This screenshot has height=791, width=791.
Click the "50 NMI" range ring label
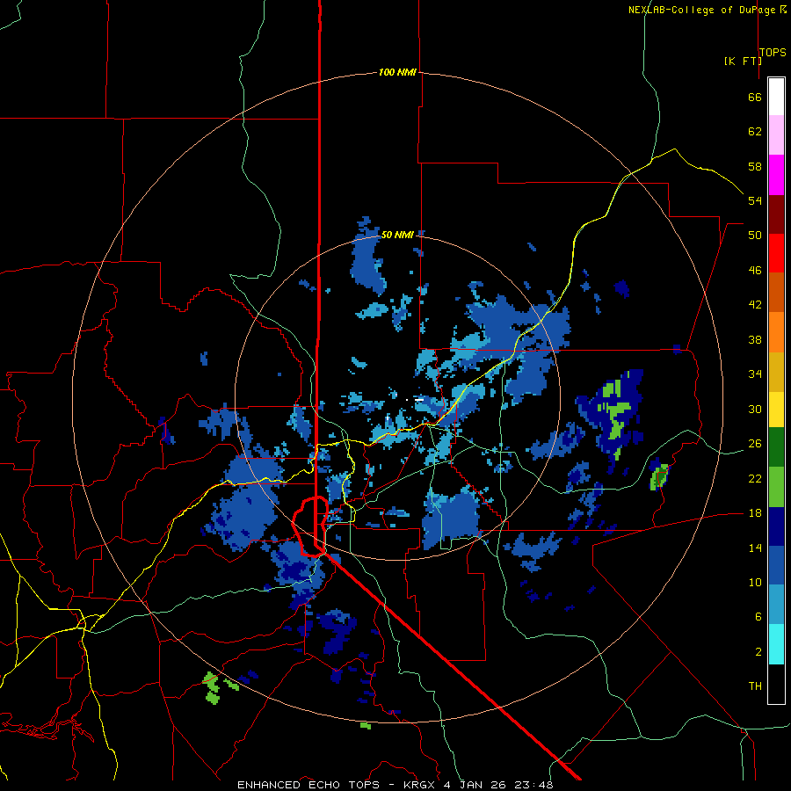click(397, 235)
